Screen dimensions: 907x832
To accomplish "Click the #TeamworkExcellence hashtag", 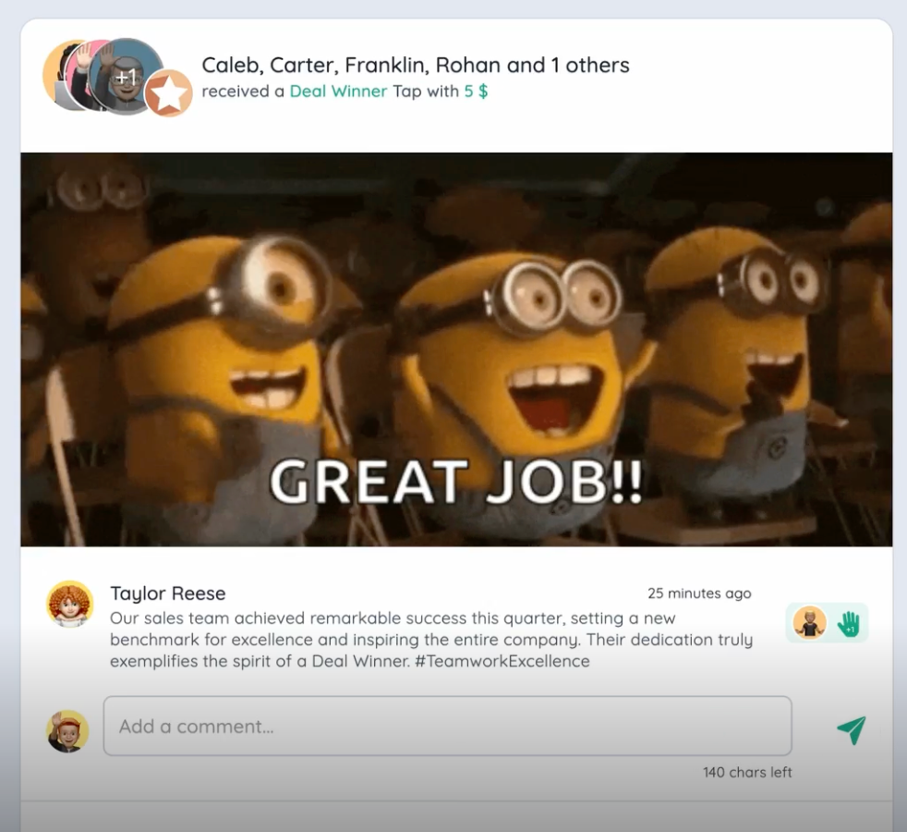I will coord(502,661).
